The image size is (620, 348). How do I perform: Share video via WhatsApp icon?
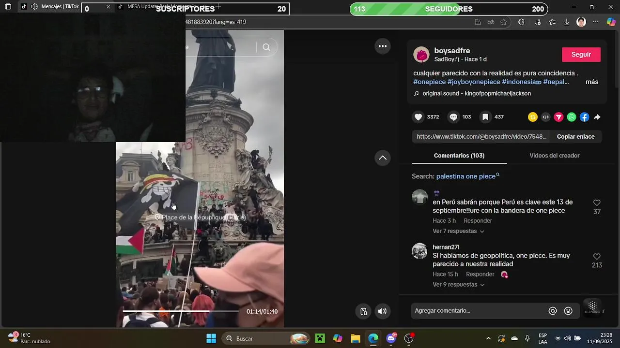572,117
